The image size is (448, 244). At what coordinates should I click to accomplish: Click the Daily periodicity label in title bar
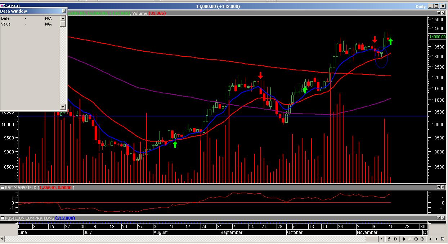point(421,6)
